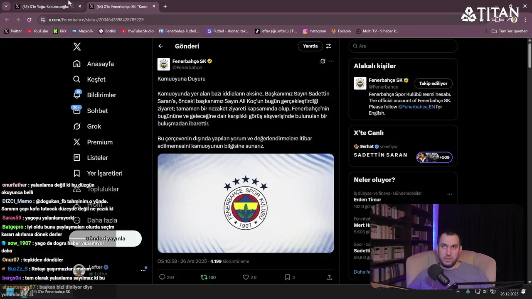The image size is (532, 299).
Task: Open Erden Timur trend more menu
Action: (x=449, y=194)
